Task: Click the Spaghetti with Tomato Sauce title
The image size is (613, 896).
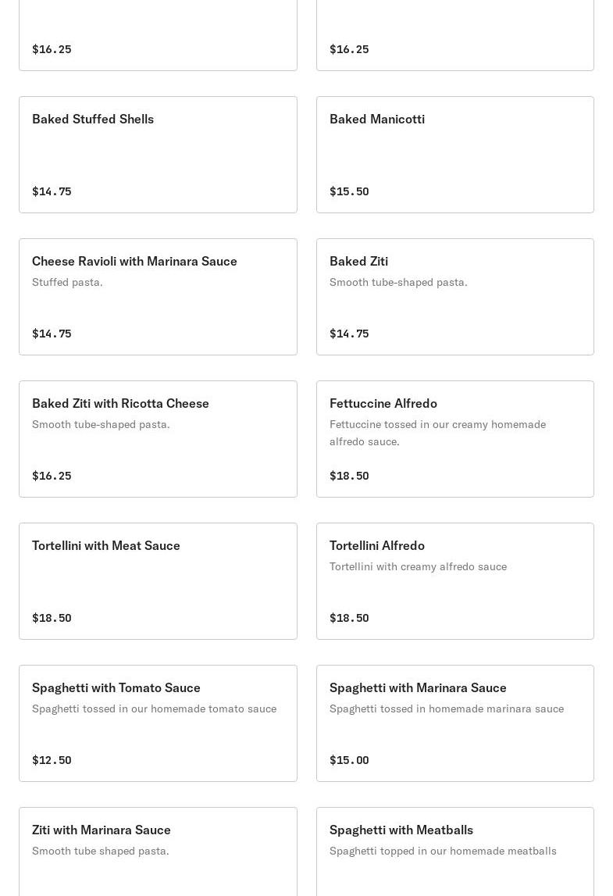Action: (x=116, y=688)
